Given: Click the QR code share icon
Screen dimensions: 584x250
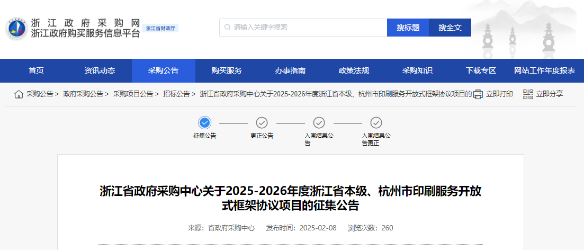Looking at the screenshot, I should [x=527, y=94].
